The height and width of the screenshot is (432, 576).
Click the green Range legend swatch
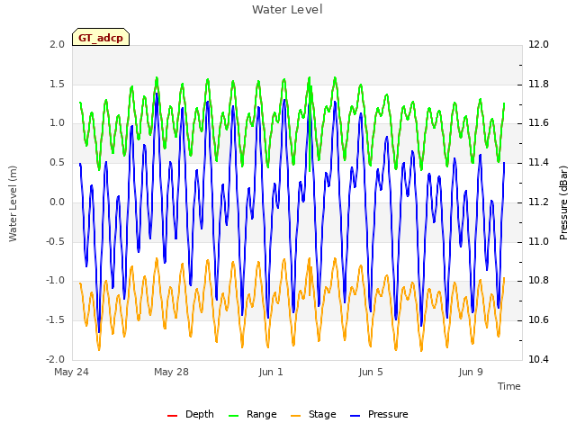tap(234, 416)
